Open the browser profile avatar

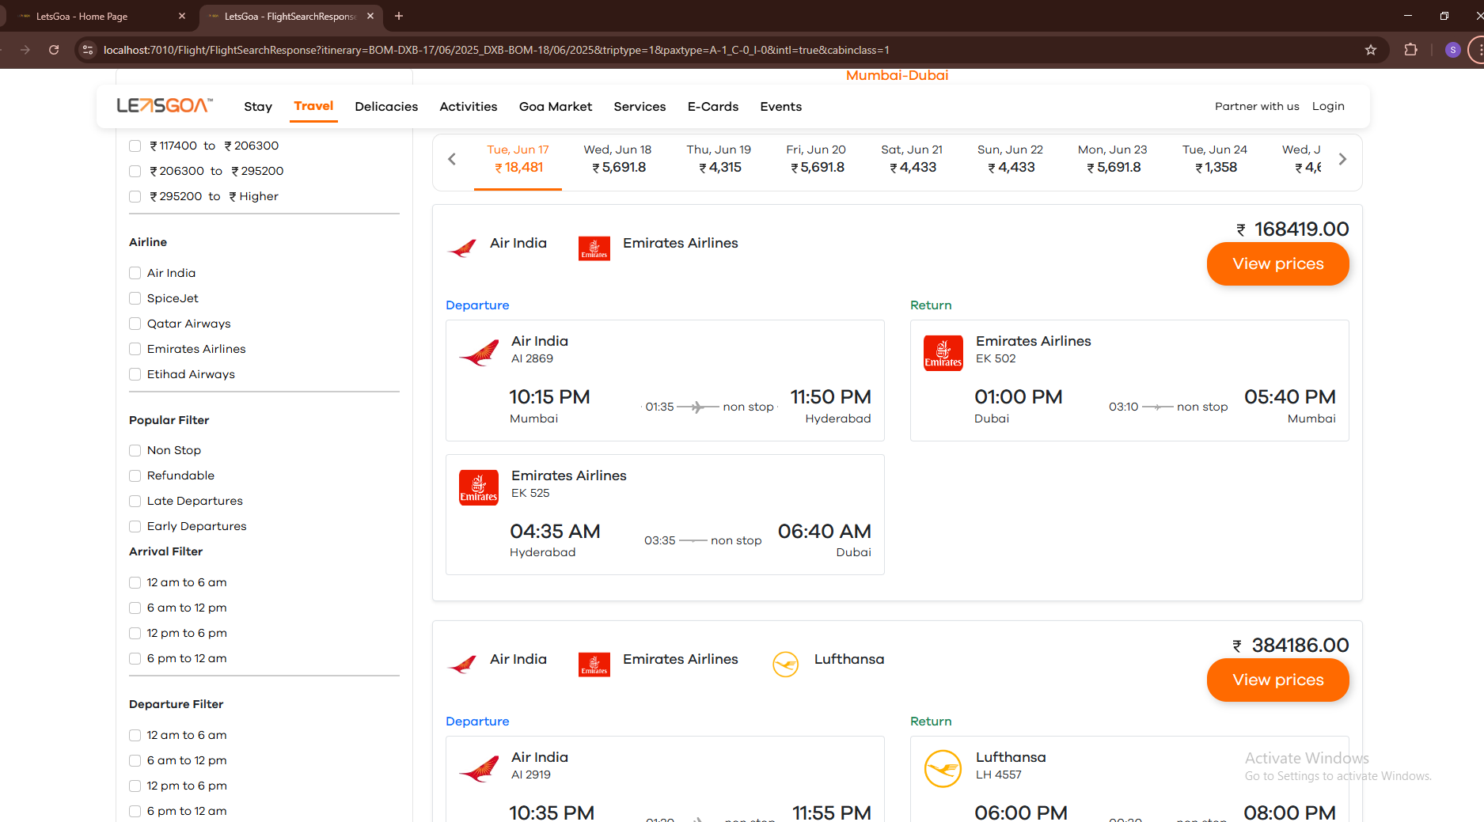tap(1452, 50)
